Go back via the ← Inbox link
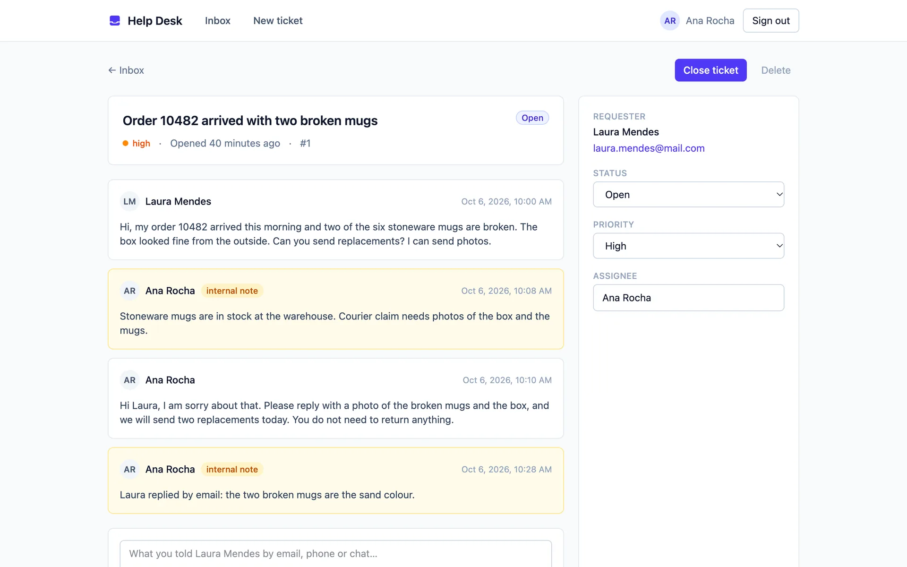Screen dimensions: 907x567 pyautogui.click(x=126, y=70)
